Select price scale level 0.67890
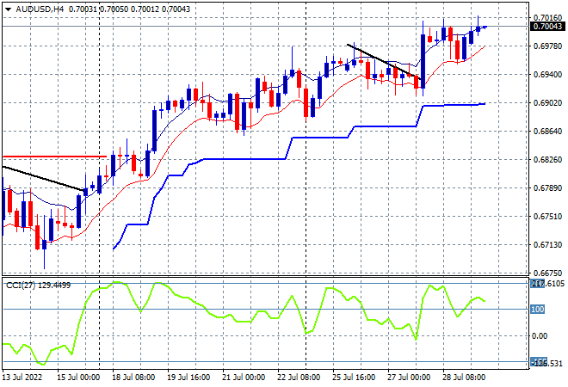The height and width of the screenshot is (387, 568). tap(547, 187)
